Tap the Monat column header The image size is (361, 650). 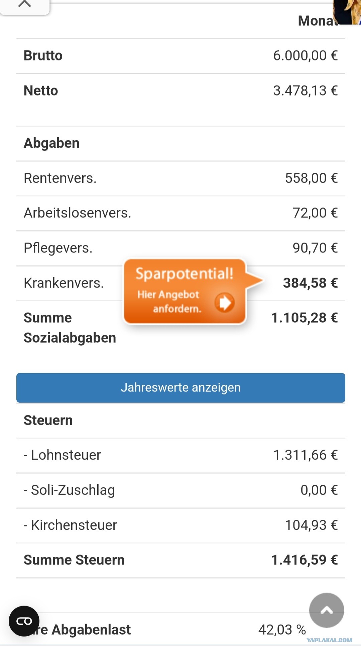tap(318, 21)
